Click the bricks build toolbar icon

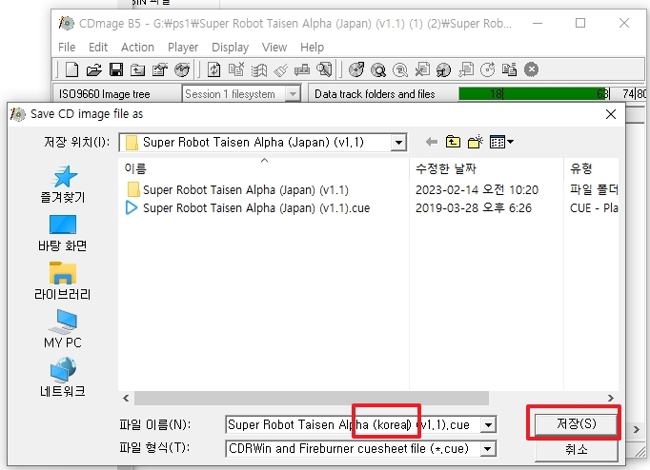302,69
